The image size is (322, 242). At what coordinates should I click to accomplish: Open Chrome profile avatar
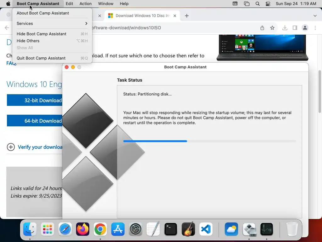pyautogui.click(x=305, y=28)
